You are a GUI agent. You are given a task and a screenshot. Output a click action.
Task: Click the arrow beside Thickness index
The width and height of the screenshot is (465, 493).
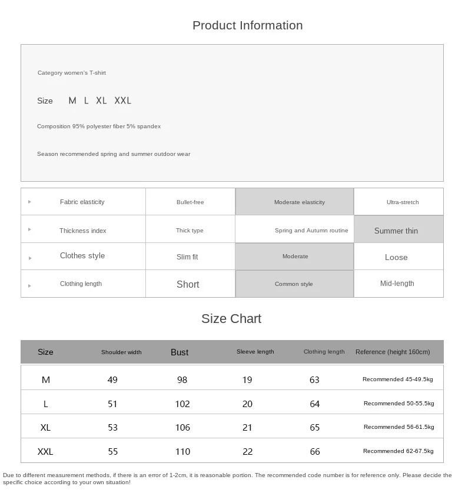(29, 229)
